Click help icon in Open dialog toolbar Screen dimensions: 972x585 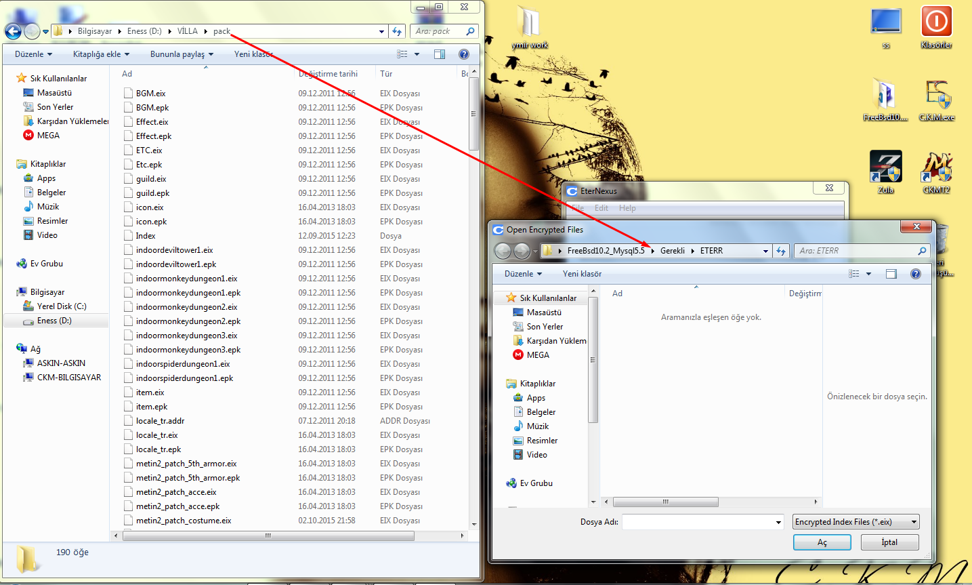pyautogui.click(x=916, y=274)
